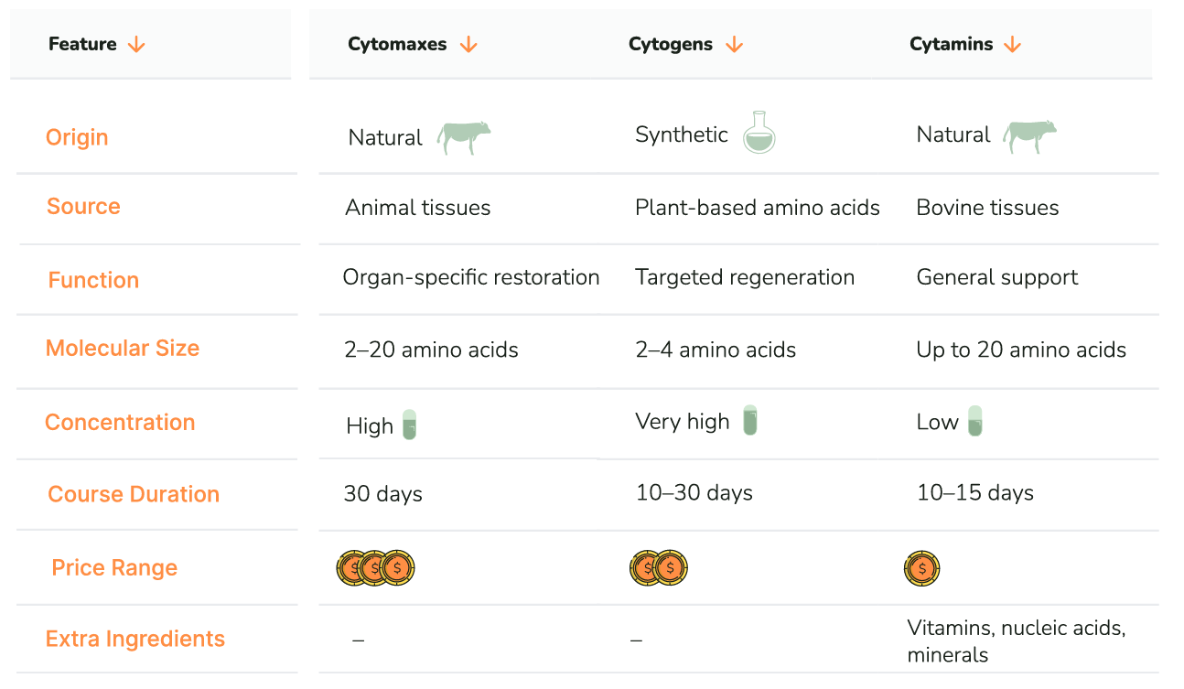Click the cow icon in Cytamins Origin
The width and height of the screenshot is (1184, 689).
pyautogui.click(x=1029, y=135)
